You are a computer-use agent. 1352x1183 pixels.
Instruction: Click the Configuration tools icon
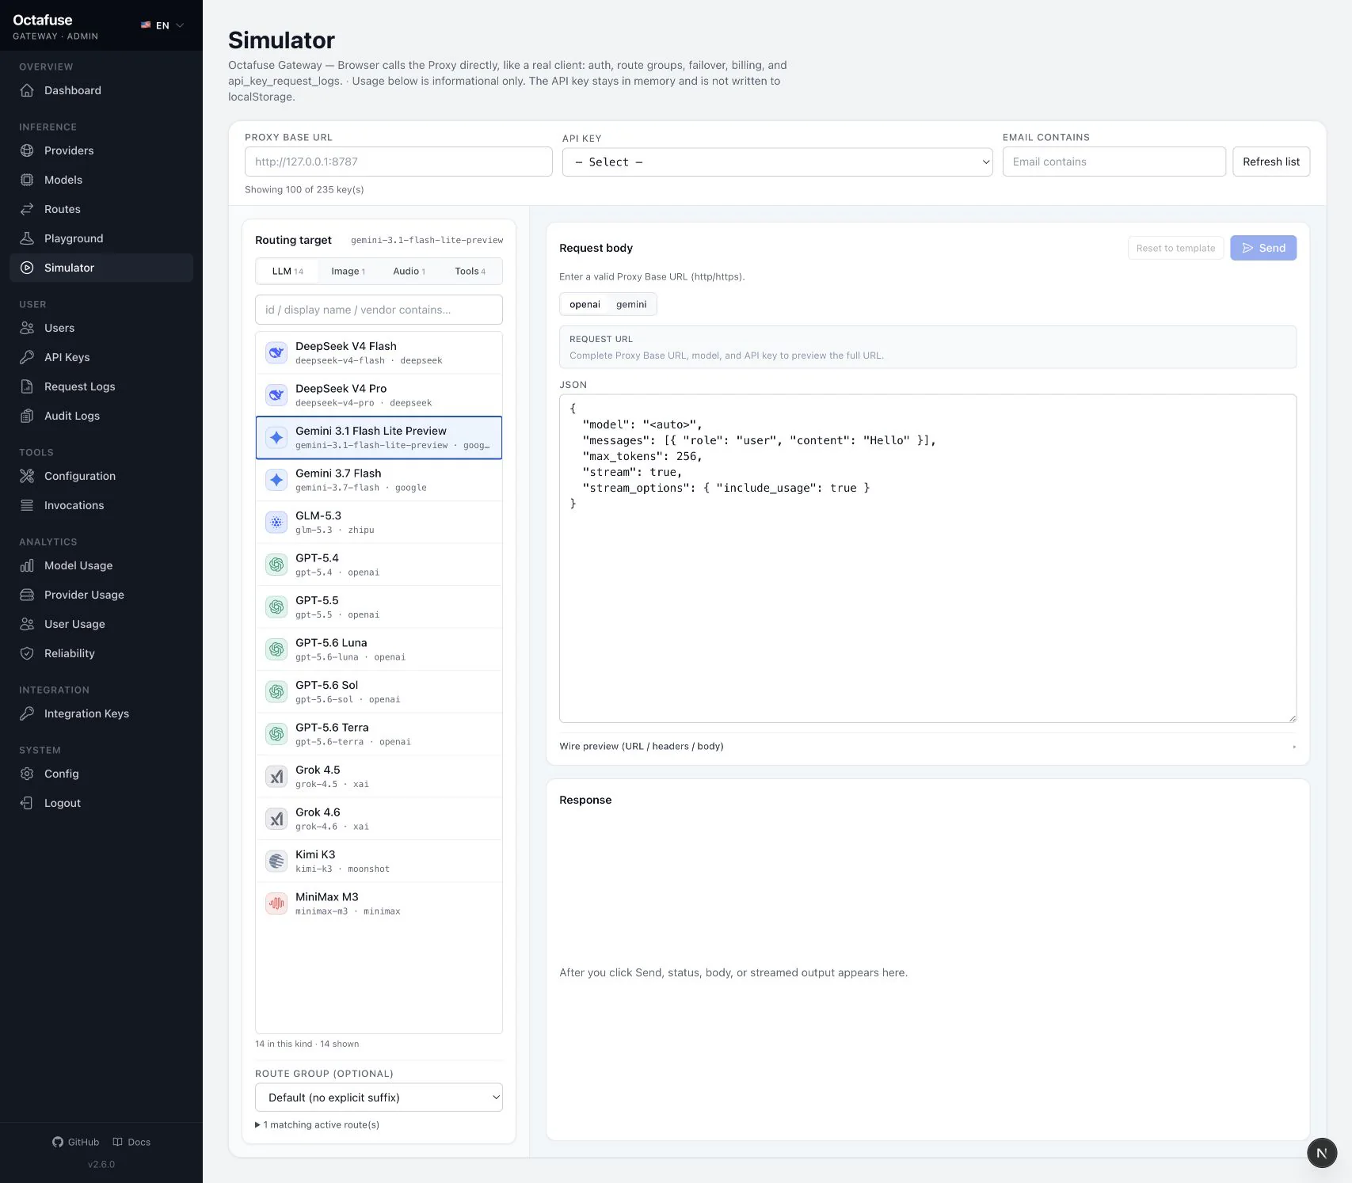27,476
